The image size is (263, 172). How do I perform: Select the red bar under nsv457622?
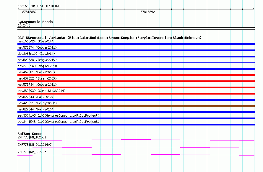coord(136,81)
